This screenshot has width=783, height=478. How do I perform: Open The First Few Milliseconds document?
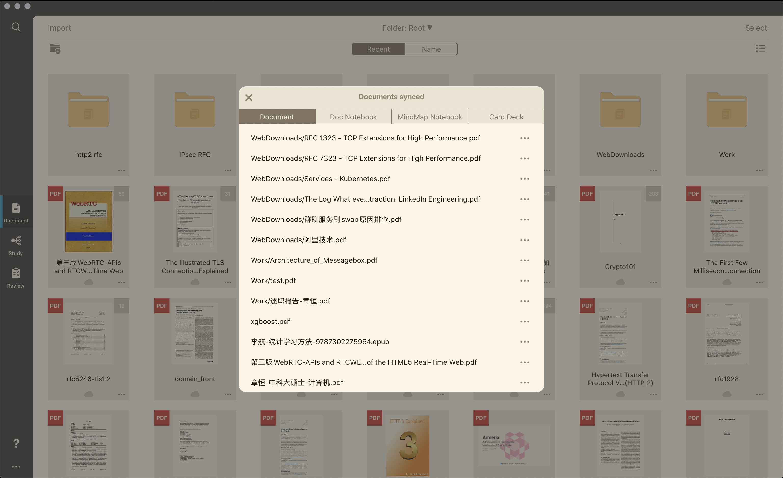(727, 221)
